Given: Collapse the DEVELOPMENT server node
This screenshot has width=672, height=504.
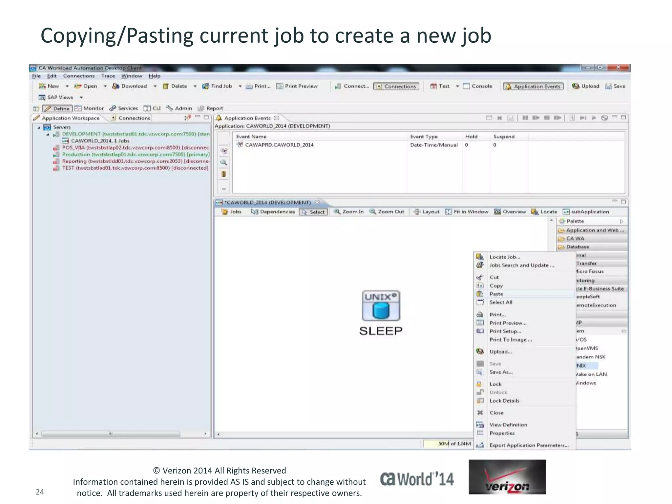Looking at the screenshot, I should 48,134.
